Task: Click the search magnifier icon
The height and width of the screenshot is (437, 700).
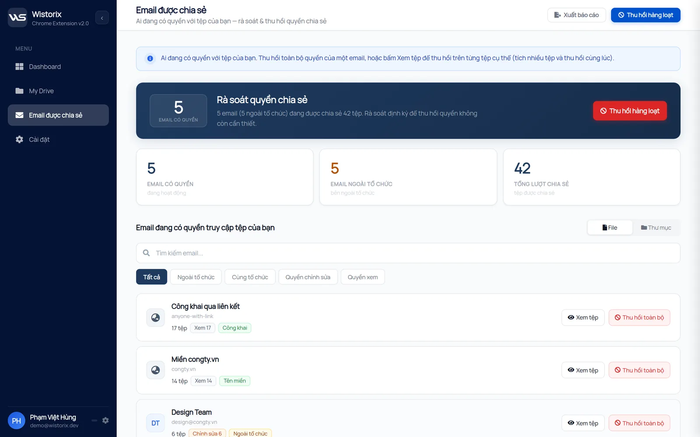Action: (x=147, y=253)
